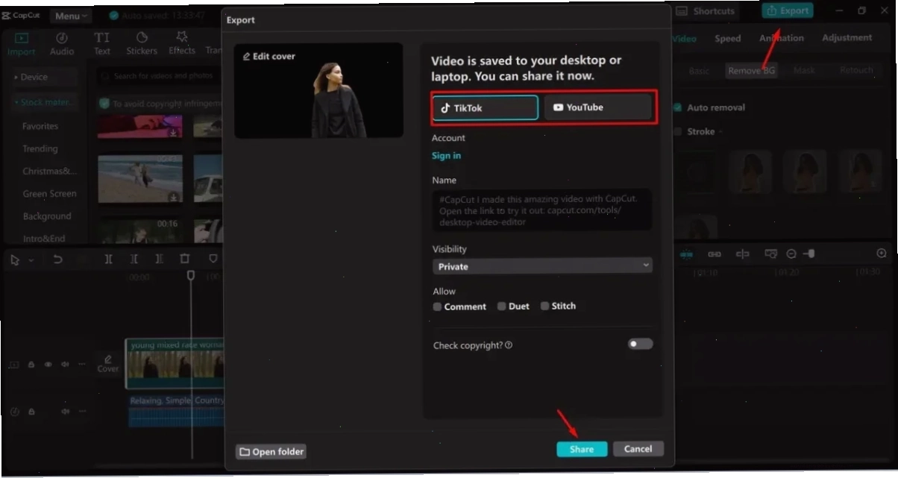
Task: Enable the Comment checkbox
Action: point(437,306)
